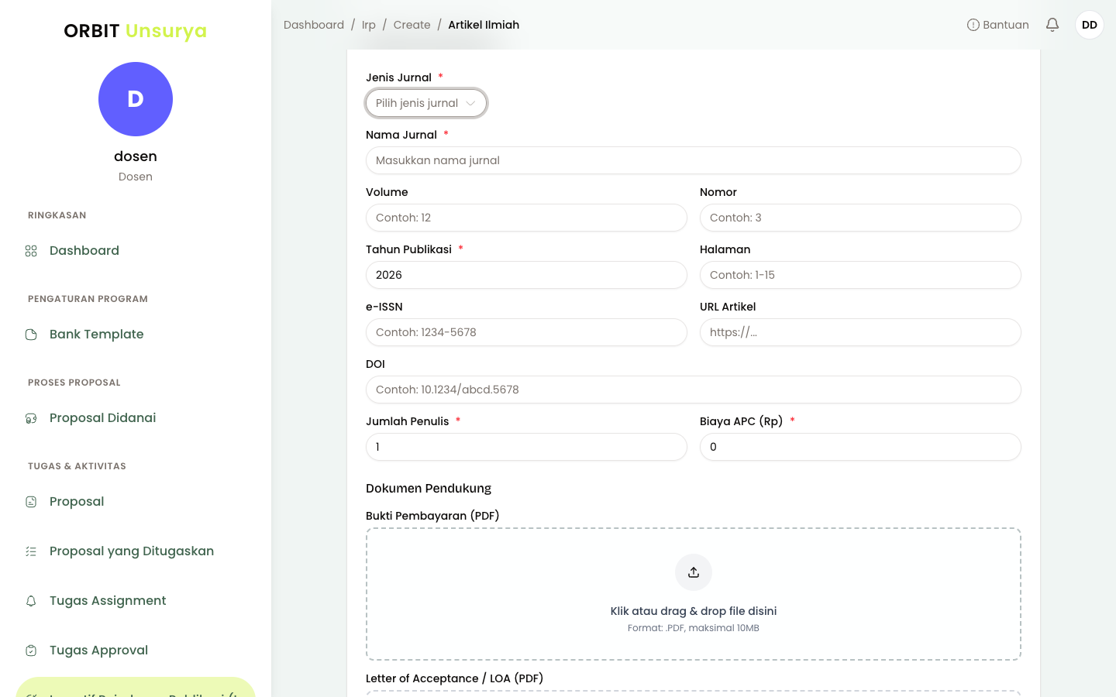Click the Proposal yang Ditugaskan list icon

click(x=31, y=551)
